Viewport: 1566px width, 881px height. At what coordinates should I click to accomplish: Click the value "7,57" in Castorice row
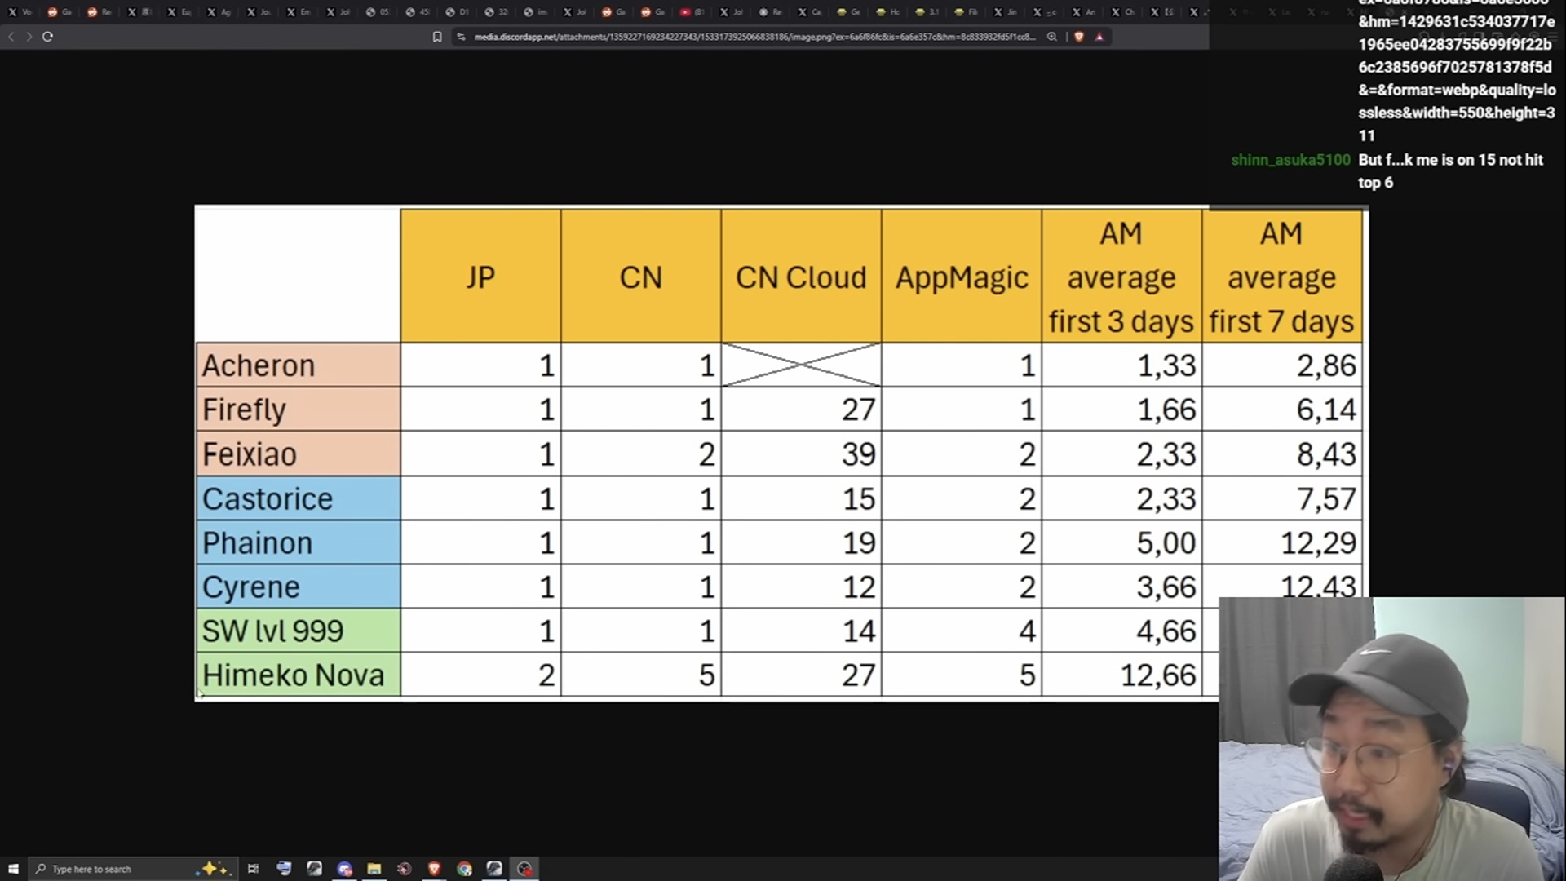[x=1326, y=499]
